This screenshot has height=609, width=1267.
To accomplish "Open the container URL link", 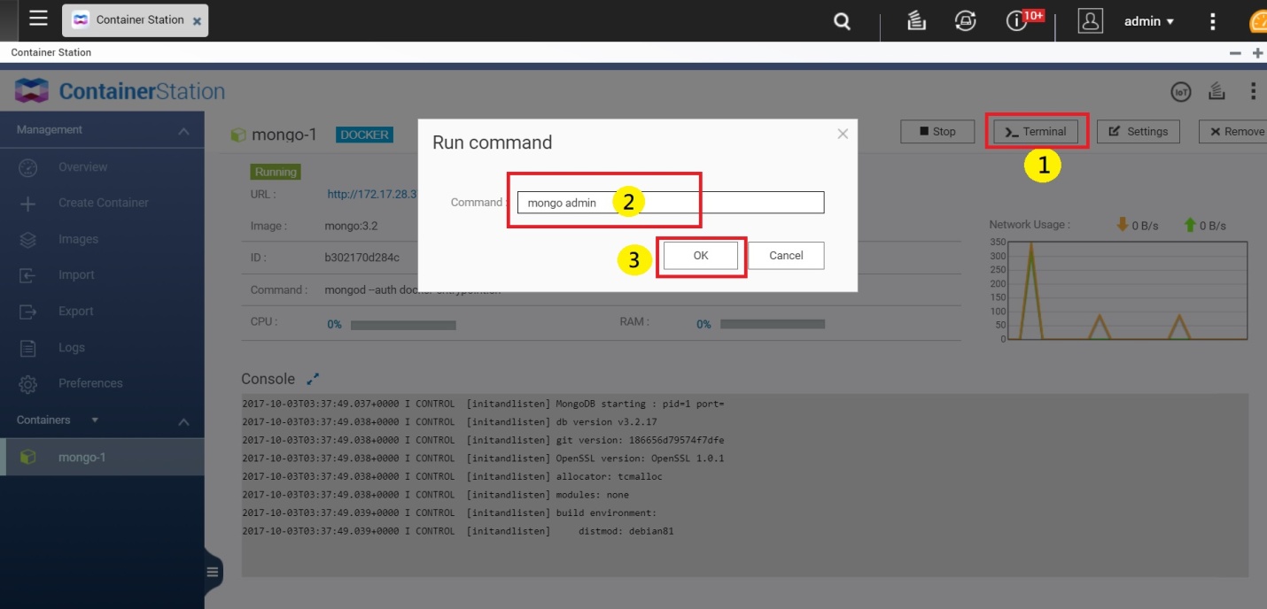I will [x=372, y=194].
